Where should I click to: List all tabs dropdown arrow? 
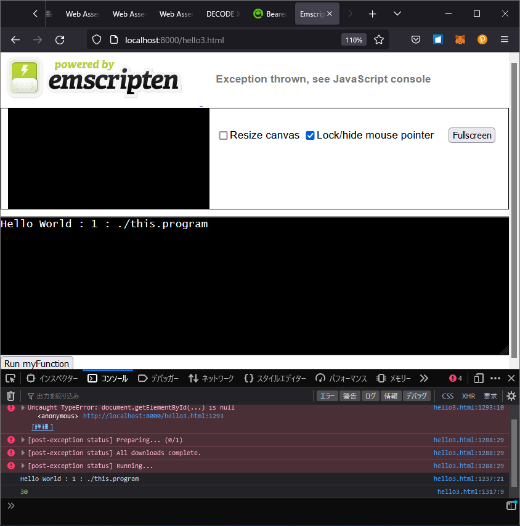click(397, 14)
